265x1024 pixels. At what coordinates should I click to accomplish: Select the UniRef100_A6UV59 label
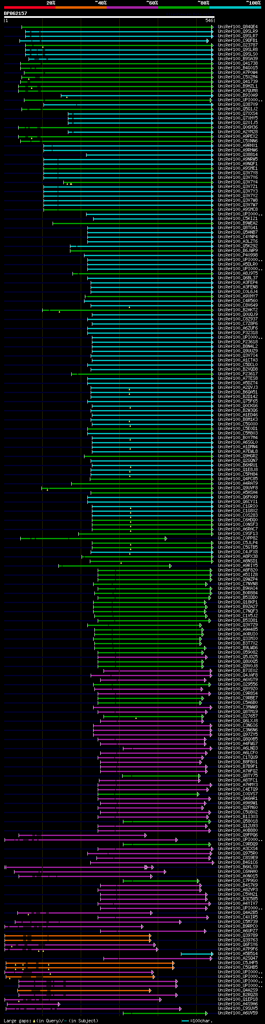coord(238,1013)
